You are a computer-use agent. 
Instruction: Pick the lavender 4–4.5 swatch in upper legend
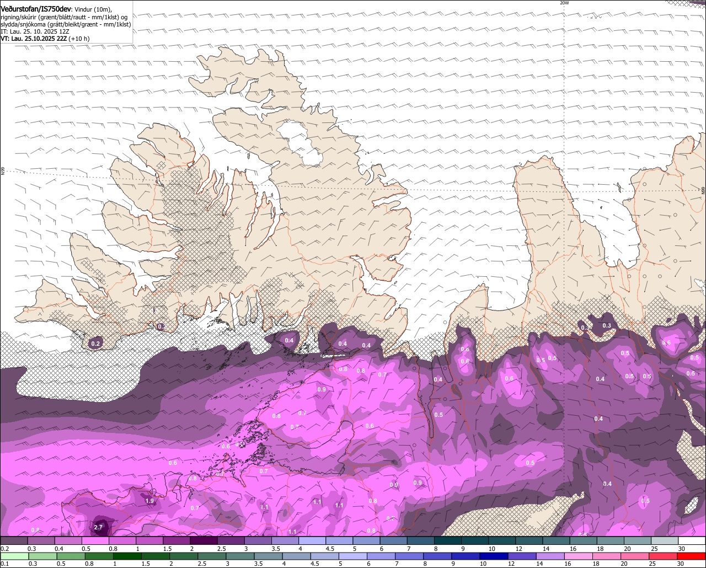[312, 540]
